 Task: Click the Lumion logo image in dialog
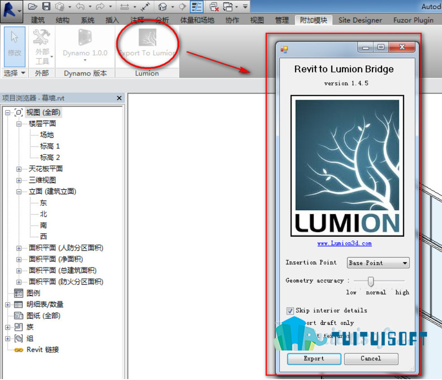[347, 166]
